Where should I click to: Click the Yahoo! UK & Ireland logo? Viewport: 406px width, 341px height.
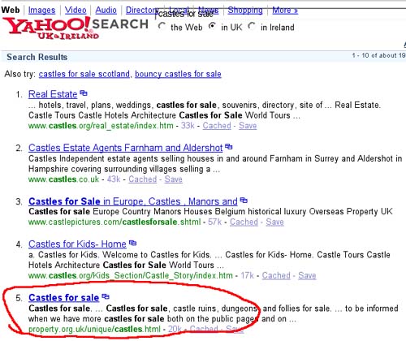pos(50,28)
